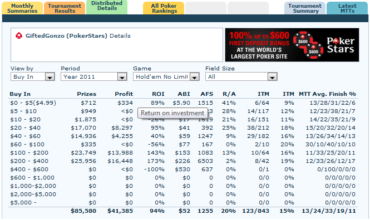Select the $2,000-$5,000 buy-in row
The height and width of the screenshot is (220, 370).
[182, 195]
